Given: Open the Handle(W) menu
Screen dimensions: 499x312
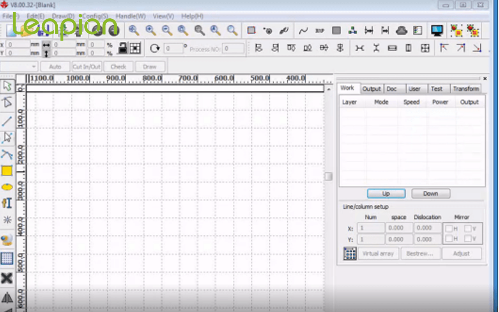Looking at the screenshot, I should coord(131,16).
